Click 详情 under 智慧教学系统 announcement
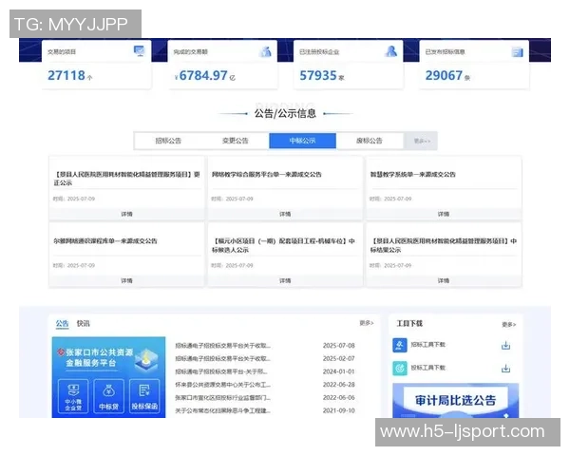Viewport: 570px width, 456px height. [x=443, y=214]
